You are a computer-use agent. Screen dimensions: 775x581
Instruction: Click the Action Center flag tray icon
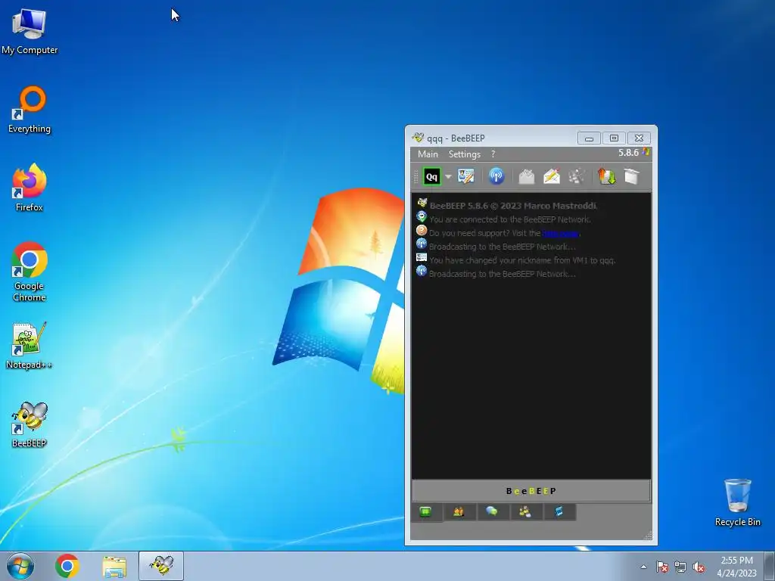tap(662, 567)
